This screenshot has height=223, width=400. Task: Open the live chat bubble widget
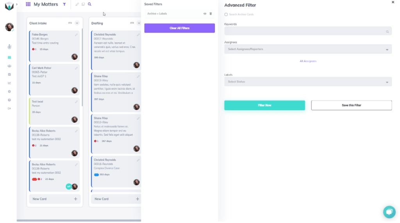pyautogui.click(x=389, y=212)
